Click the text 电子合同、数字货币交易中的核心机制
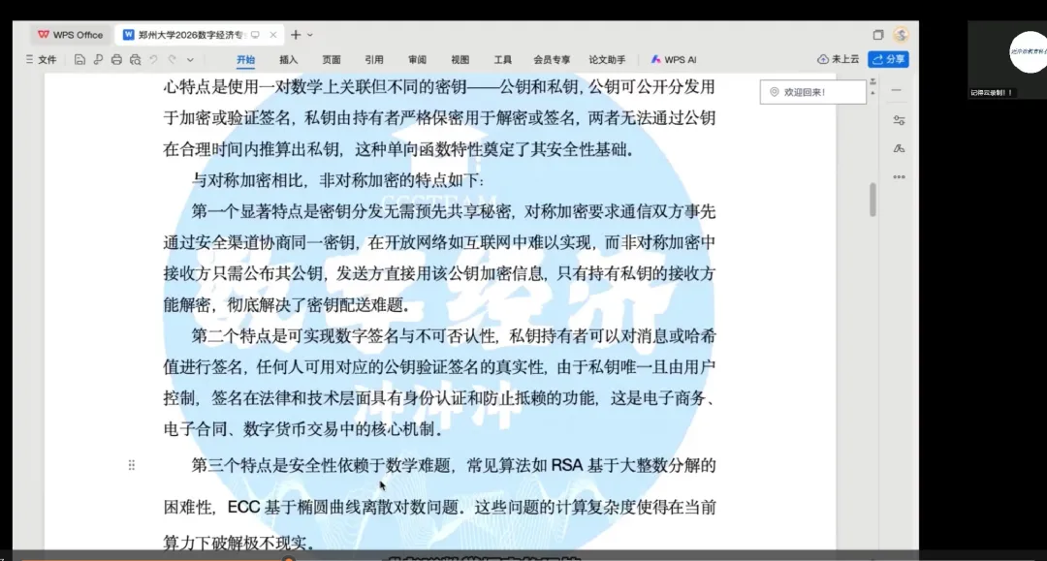Image resolution: width=1047 pixels, height=561 pixels. point(299,429)
